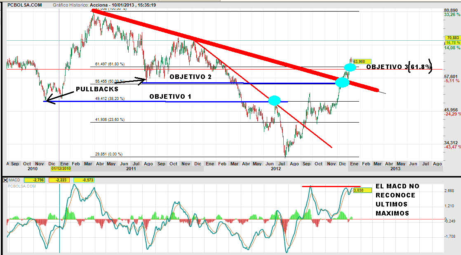The image size is (461, 255).
Task: Select the red-bordered signal value -2,223
Action: 59,180
